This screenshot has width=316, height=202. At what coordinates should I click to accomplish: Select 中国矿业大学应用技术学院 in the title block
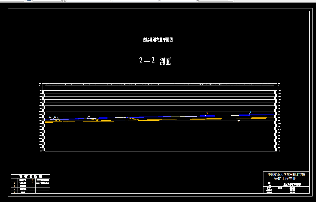pos(286,175)
